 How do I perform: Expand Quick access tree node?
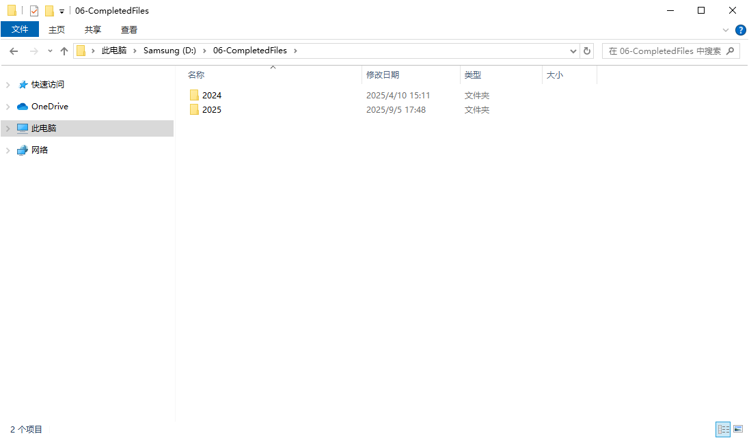8,85
